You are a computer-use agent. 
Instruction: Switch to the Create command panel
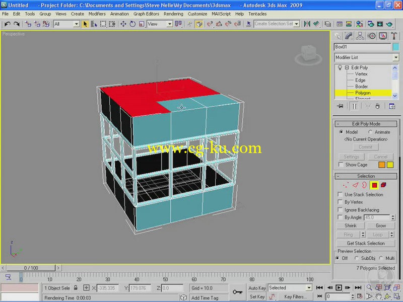[x=338, y=36]
